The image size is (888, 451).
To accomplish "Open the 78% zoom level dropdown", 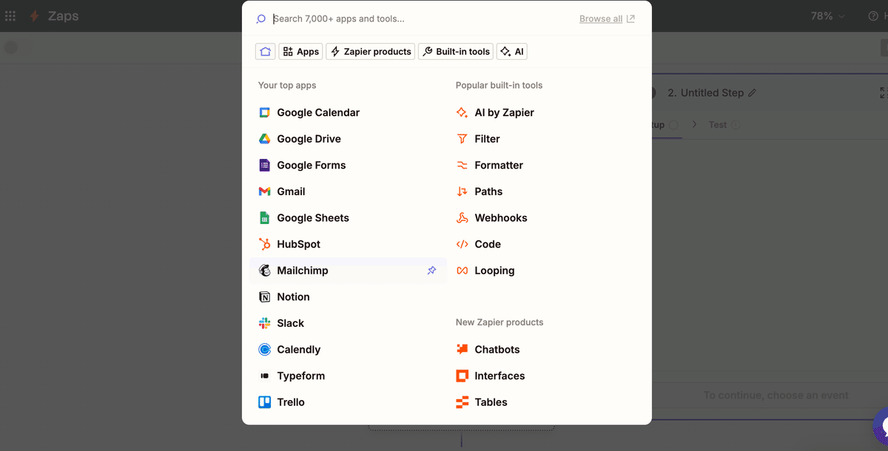I will coord(828,16).
